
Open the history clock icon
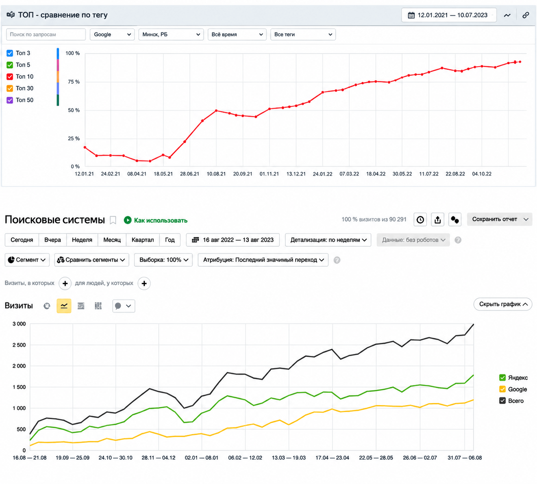tap(420, 220)
